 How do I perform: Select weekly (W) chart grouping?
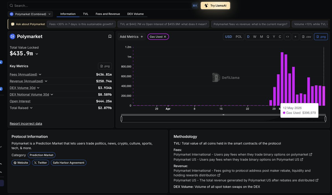coord(255,37)
